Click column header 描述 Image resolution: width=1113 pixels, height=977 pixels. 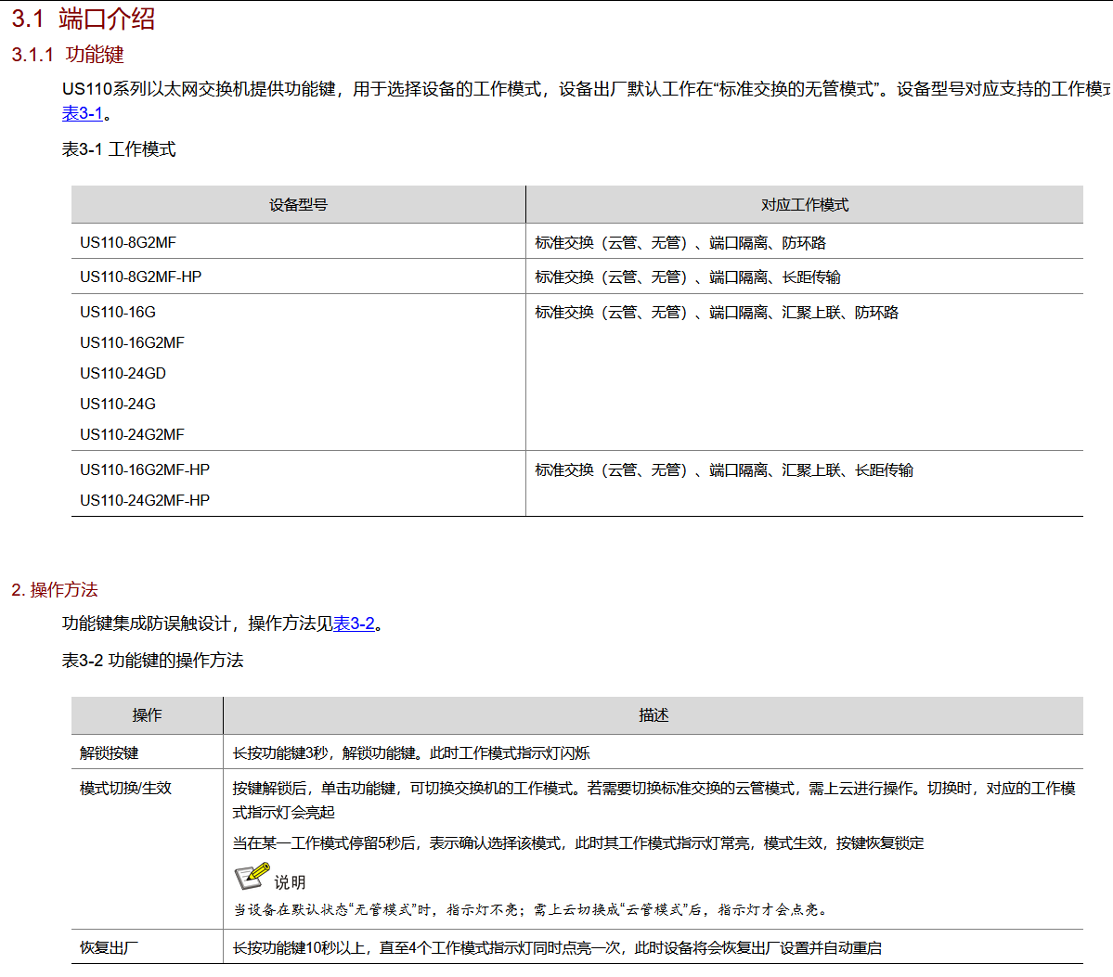coord(653,715)
